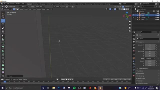Screen dimensions: 160x90
Task: Open the Modifier wrench properties tab
Action: (134, 61)
